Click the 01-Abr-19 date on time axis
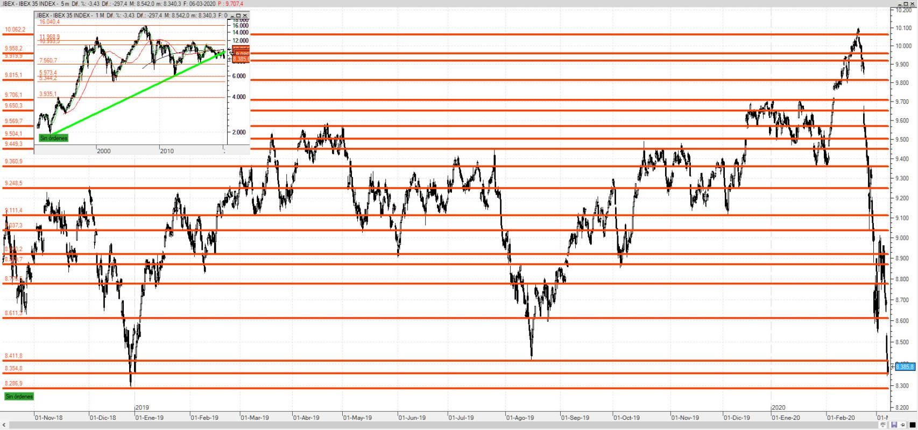 (306, 417)
